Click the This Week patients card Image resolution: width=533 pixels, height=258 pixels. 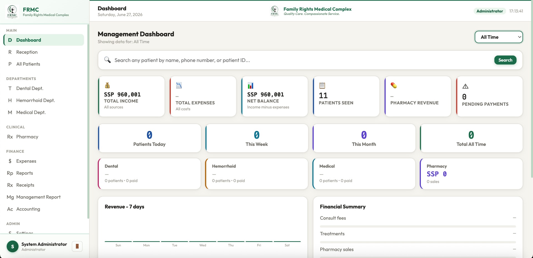click(x=257, y=138)
